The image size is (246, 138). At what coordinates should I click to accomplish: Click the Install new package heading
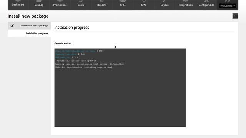point(28,16)
